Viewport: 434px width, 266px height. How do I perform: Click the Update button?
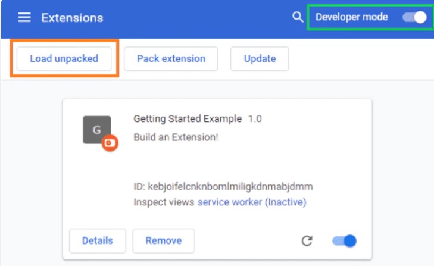(x=260, y=59)
